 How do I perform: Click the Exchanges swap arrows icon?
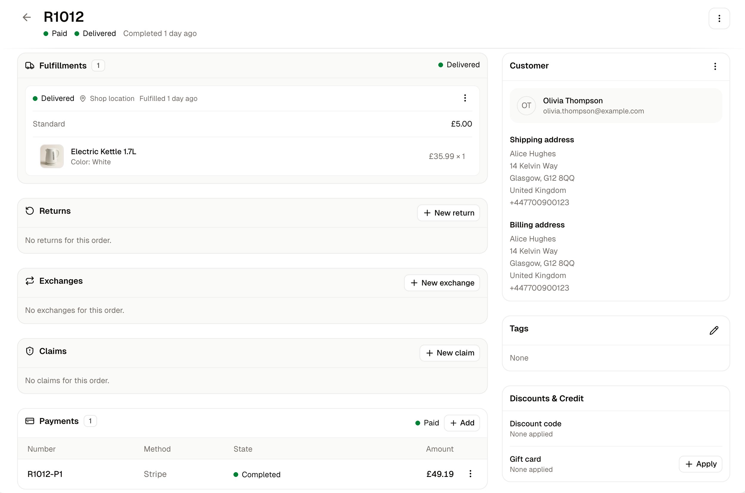click(29, 281)
